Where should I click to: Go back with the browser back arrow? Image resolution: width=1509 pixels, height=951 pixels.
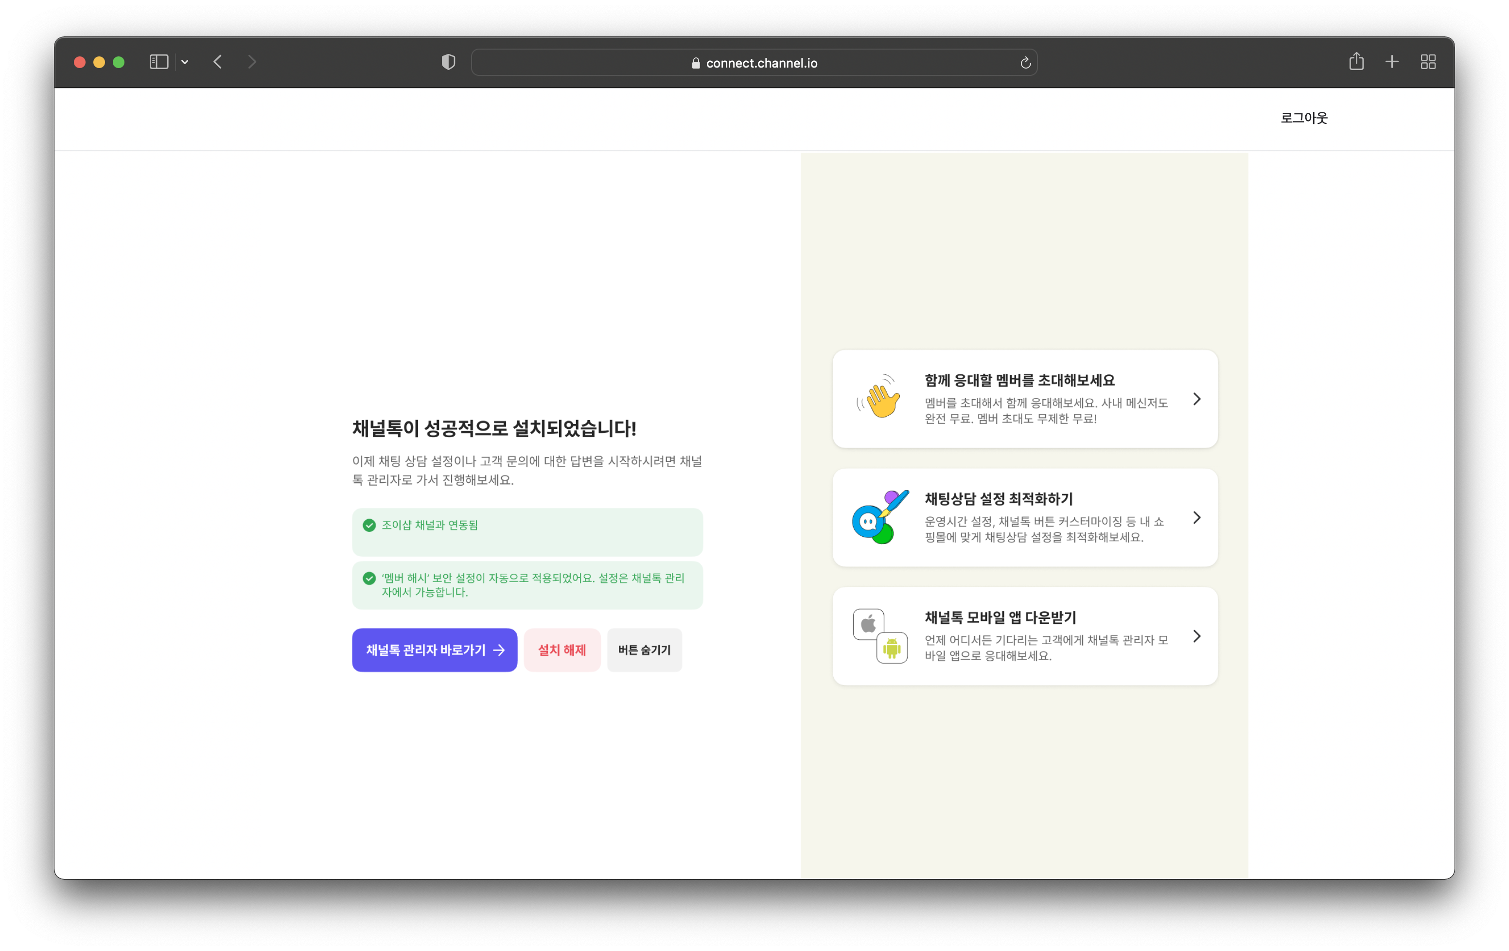point(217,61)
